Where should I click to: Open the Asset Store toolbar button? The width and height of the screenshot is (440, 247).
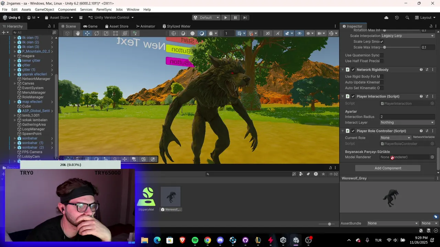(59, 17)
